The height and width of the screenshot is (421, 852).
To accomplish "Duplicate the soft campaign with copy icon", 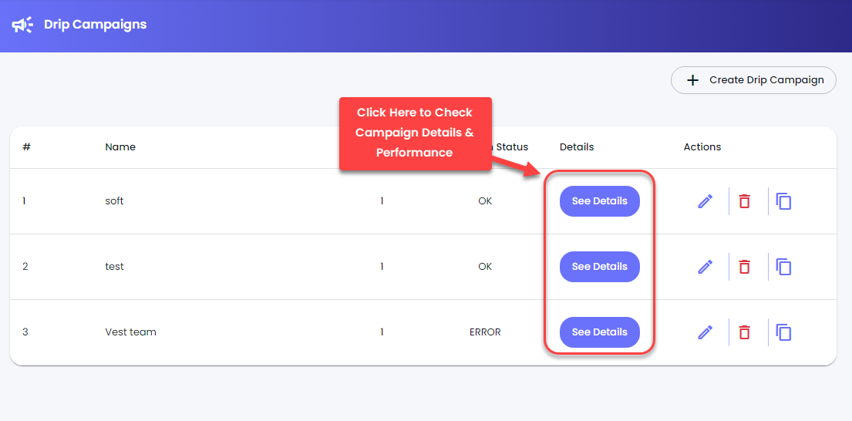I will 783,201.
